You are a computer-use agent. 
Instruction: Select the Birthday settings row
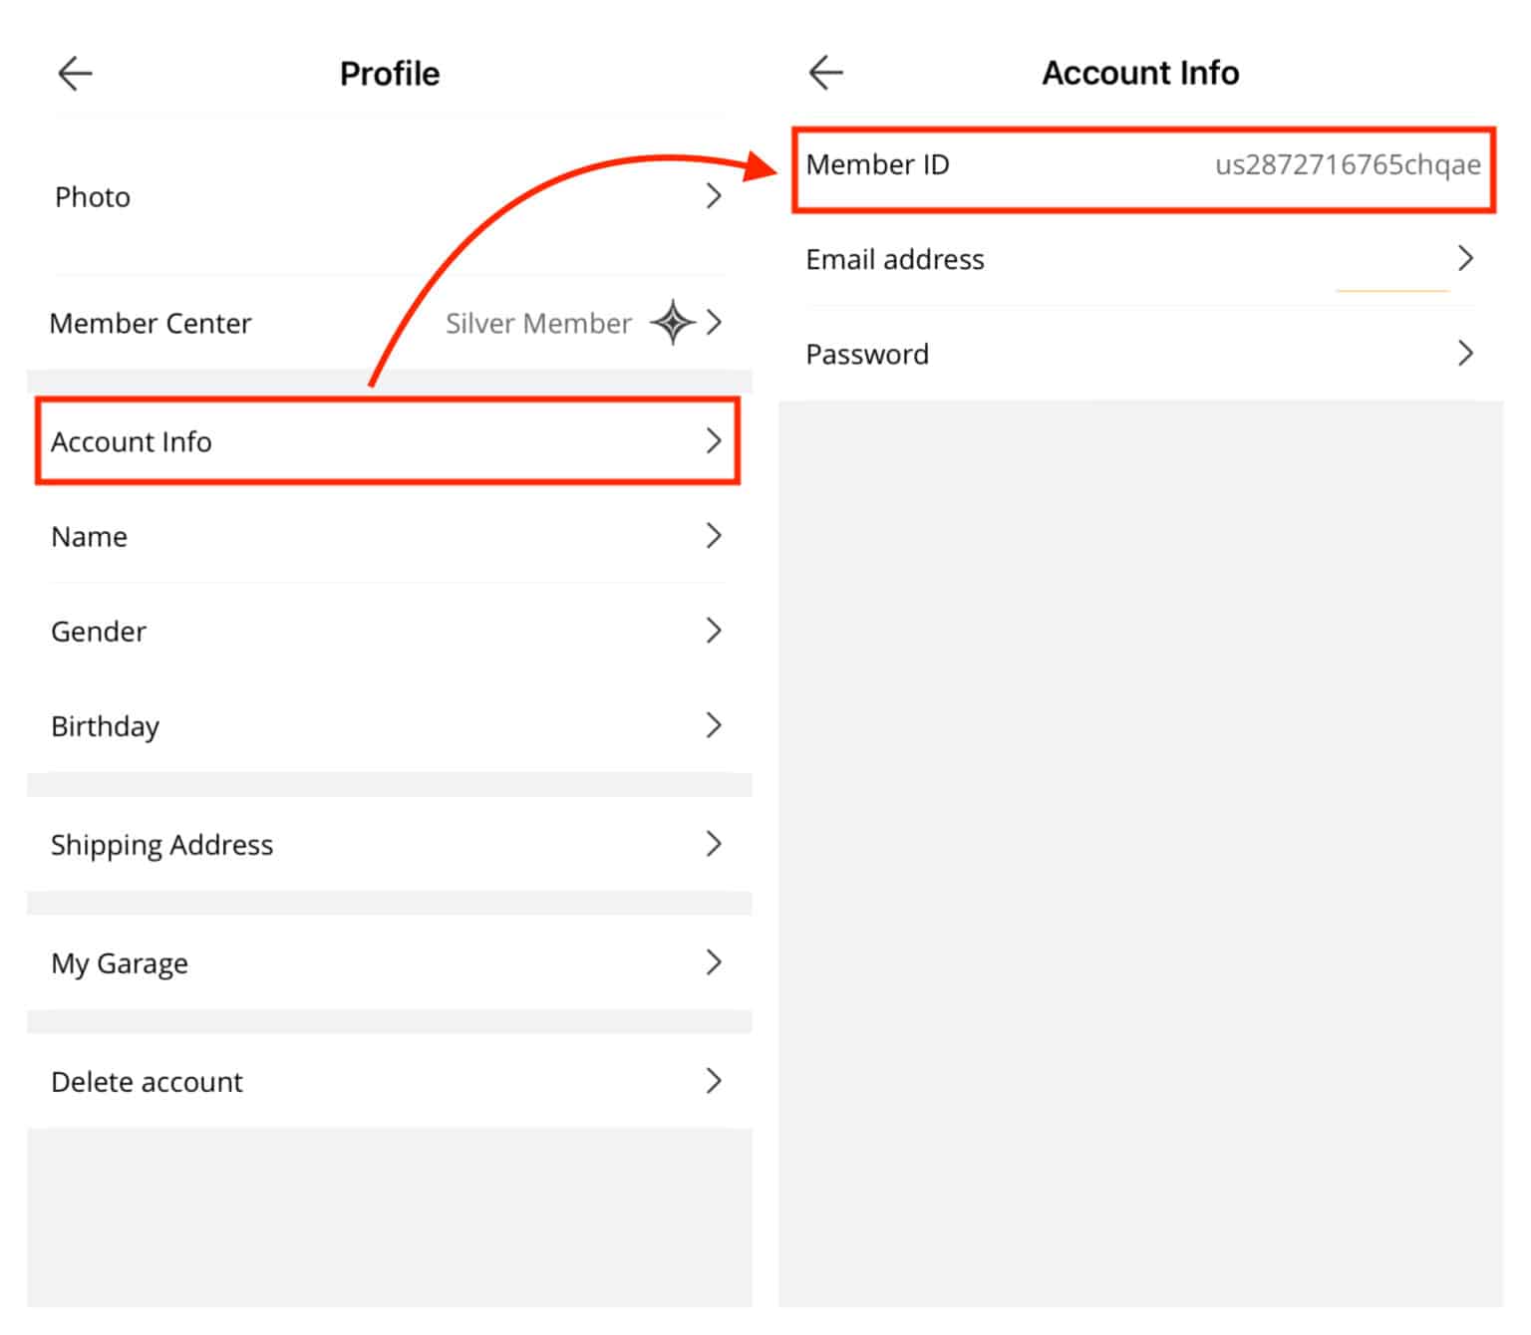coord(389,725)
